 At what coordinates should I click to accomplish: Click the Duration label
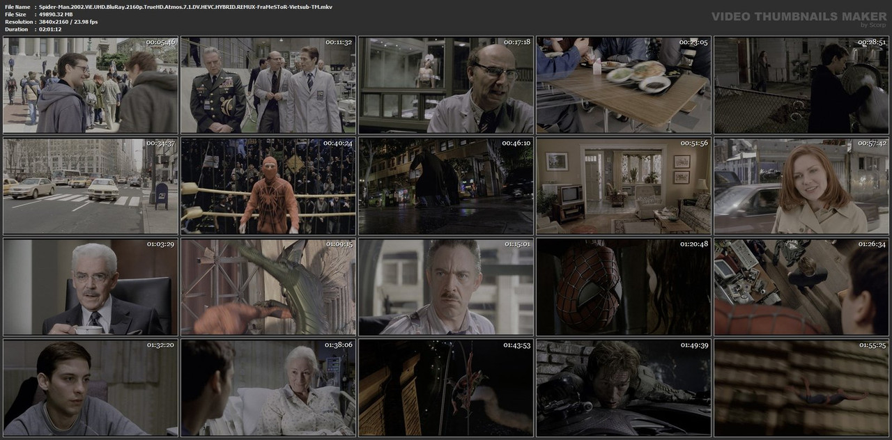click(x=16, y=29)
